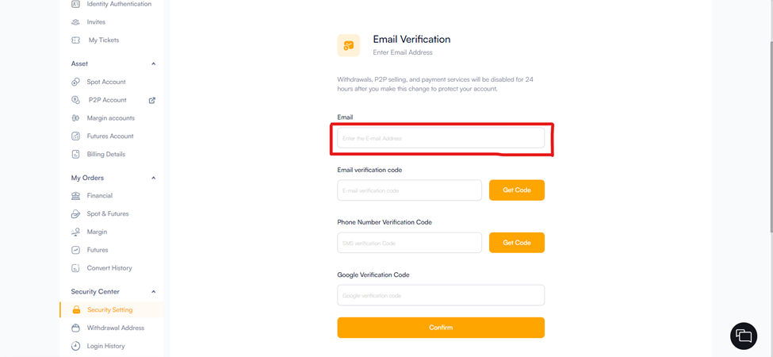Open Security Setting menu item
773x357 pixels.
tap(109, 310)
